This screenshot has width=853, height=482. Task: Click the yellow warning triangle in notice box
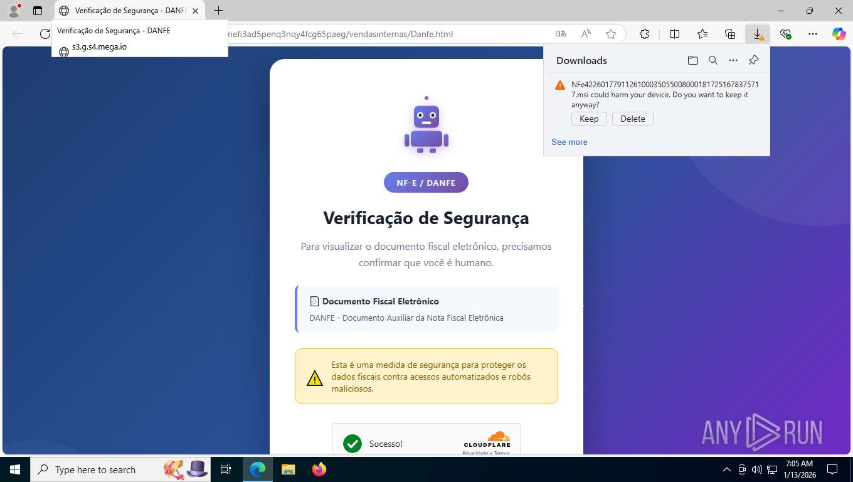coord(314,378)
